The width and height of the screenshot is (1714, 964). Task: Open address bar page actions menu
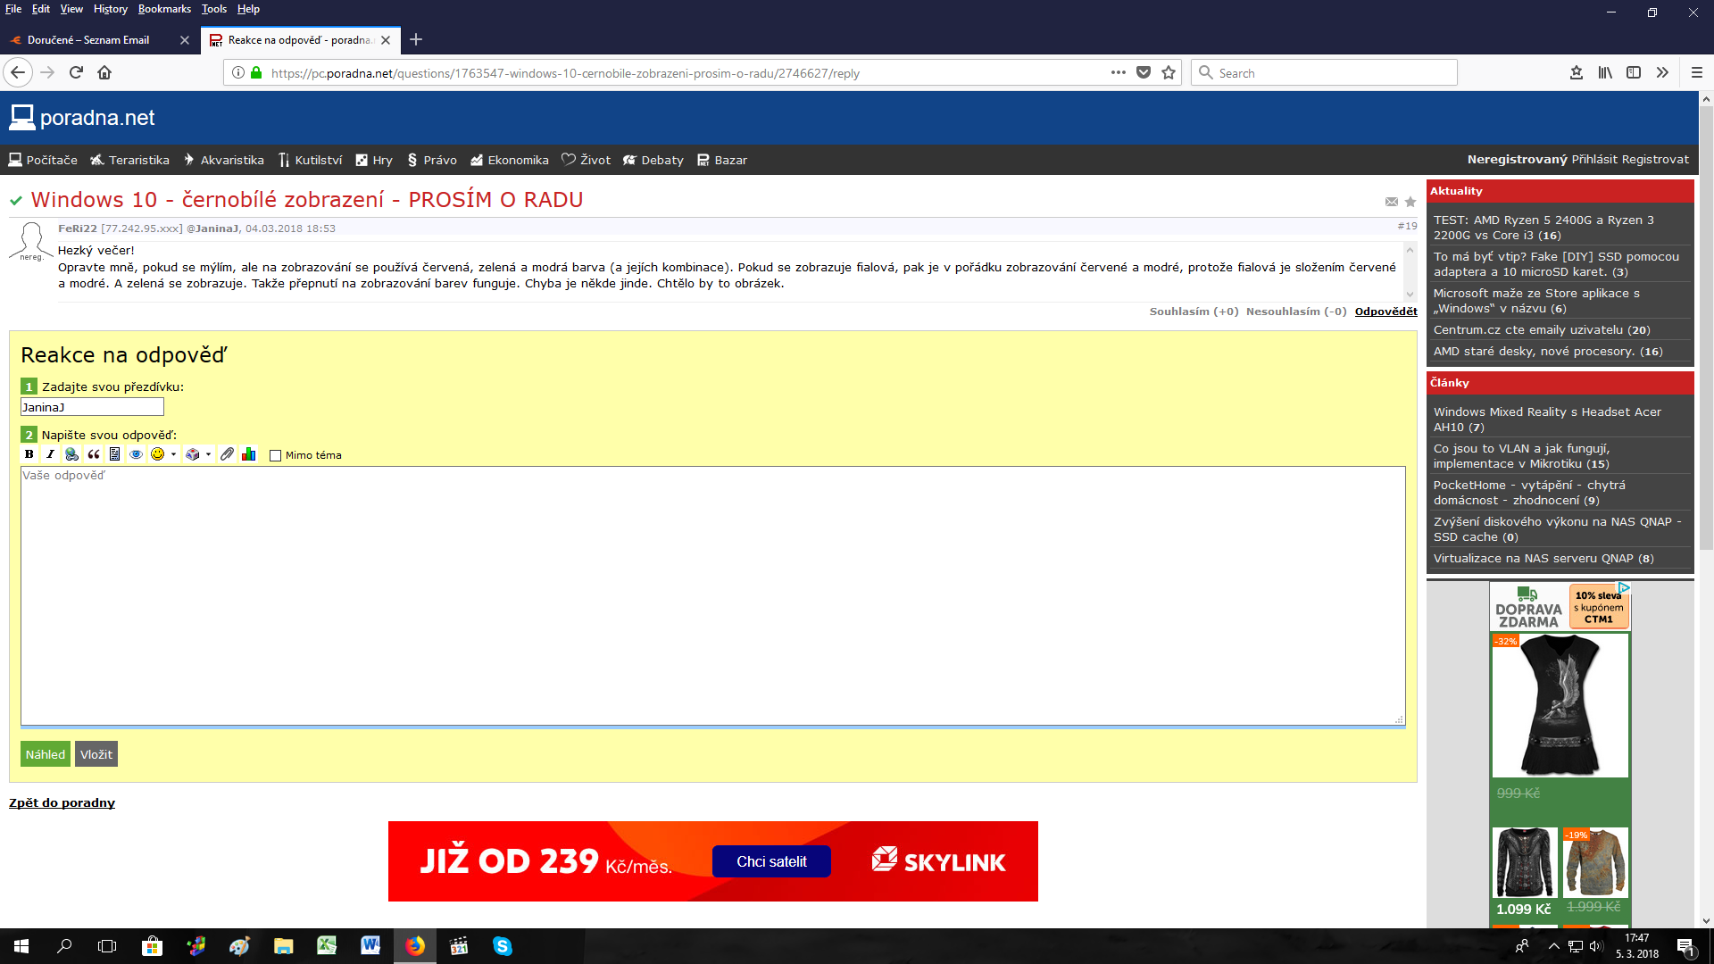pyautogui.click(x=1118, y=73)
